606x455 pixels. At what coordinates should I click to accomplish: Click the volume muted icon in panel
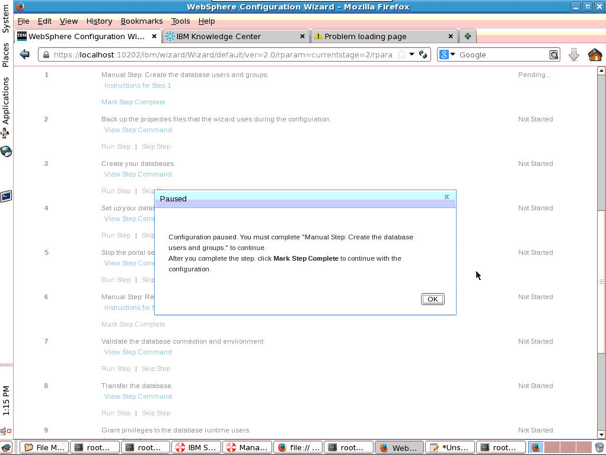[5, 431]
